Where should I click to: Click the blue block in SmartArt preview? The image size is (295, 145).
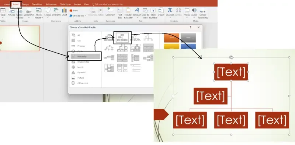pyautogui.click(x=188, y=47)
